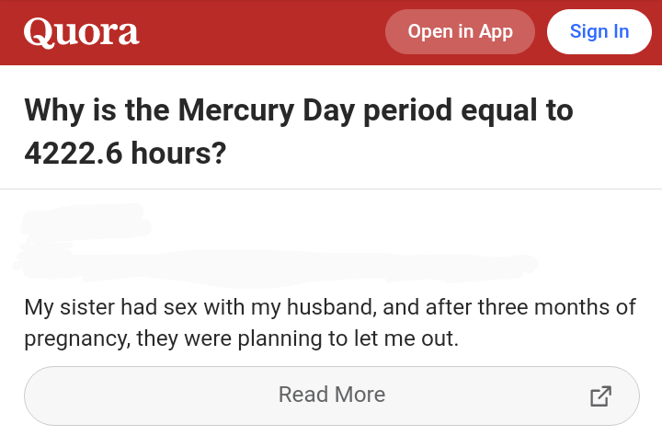Click the external-link arrow icon in Read More

(x=600, y=395)
